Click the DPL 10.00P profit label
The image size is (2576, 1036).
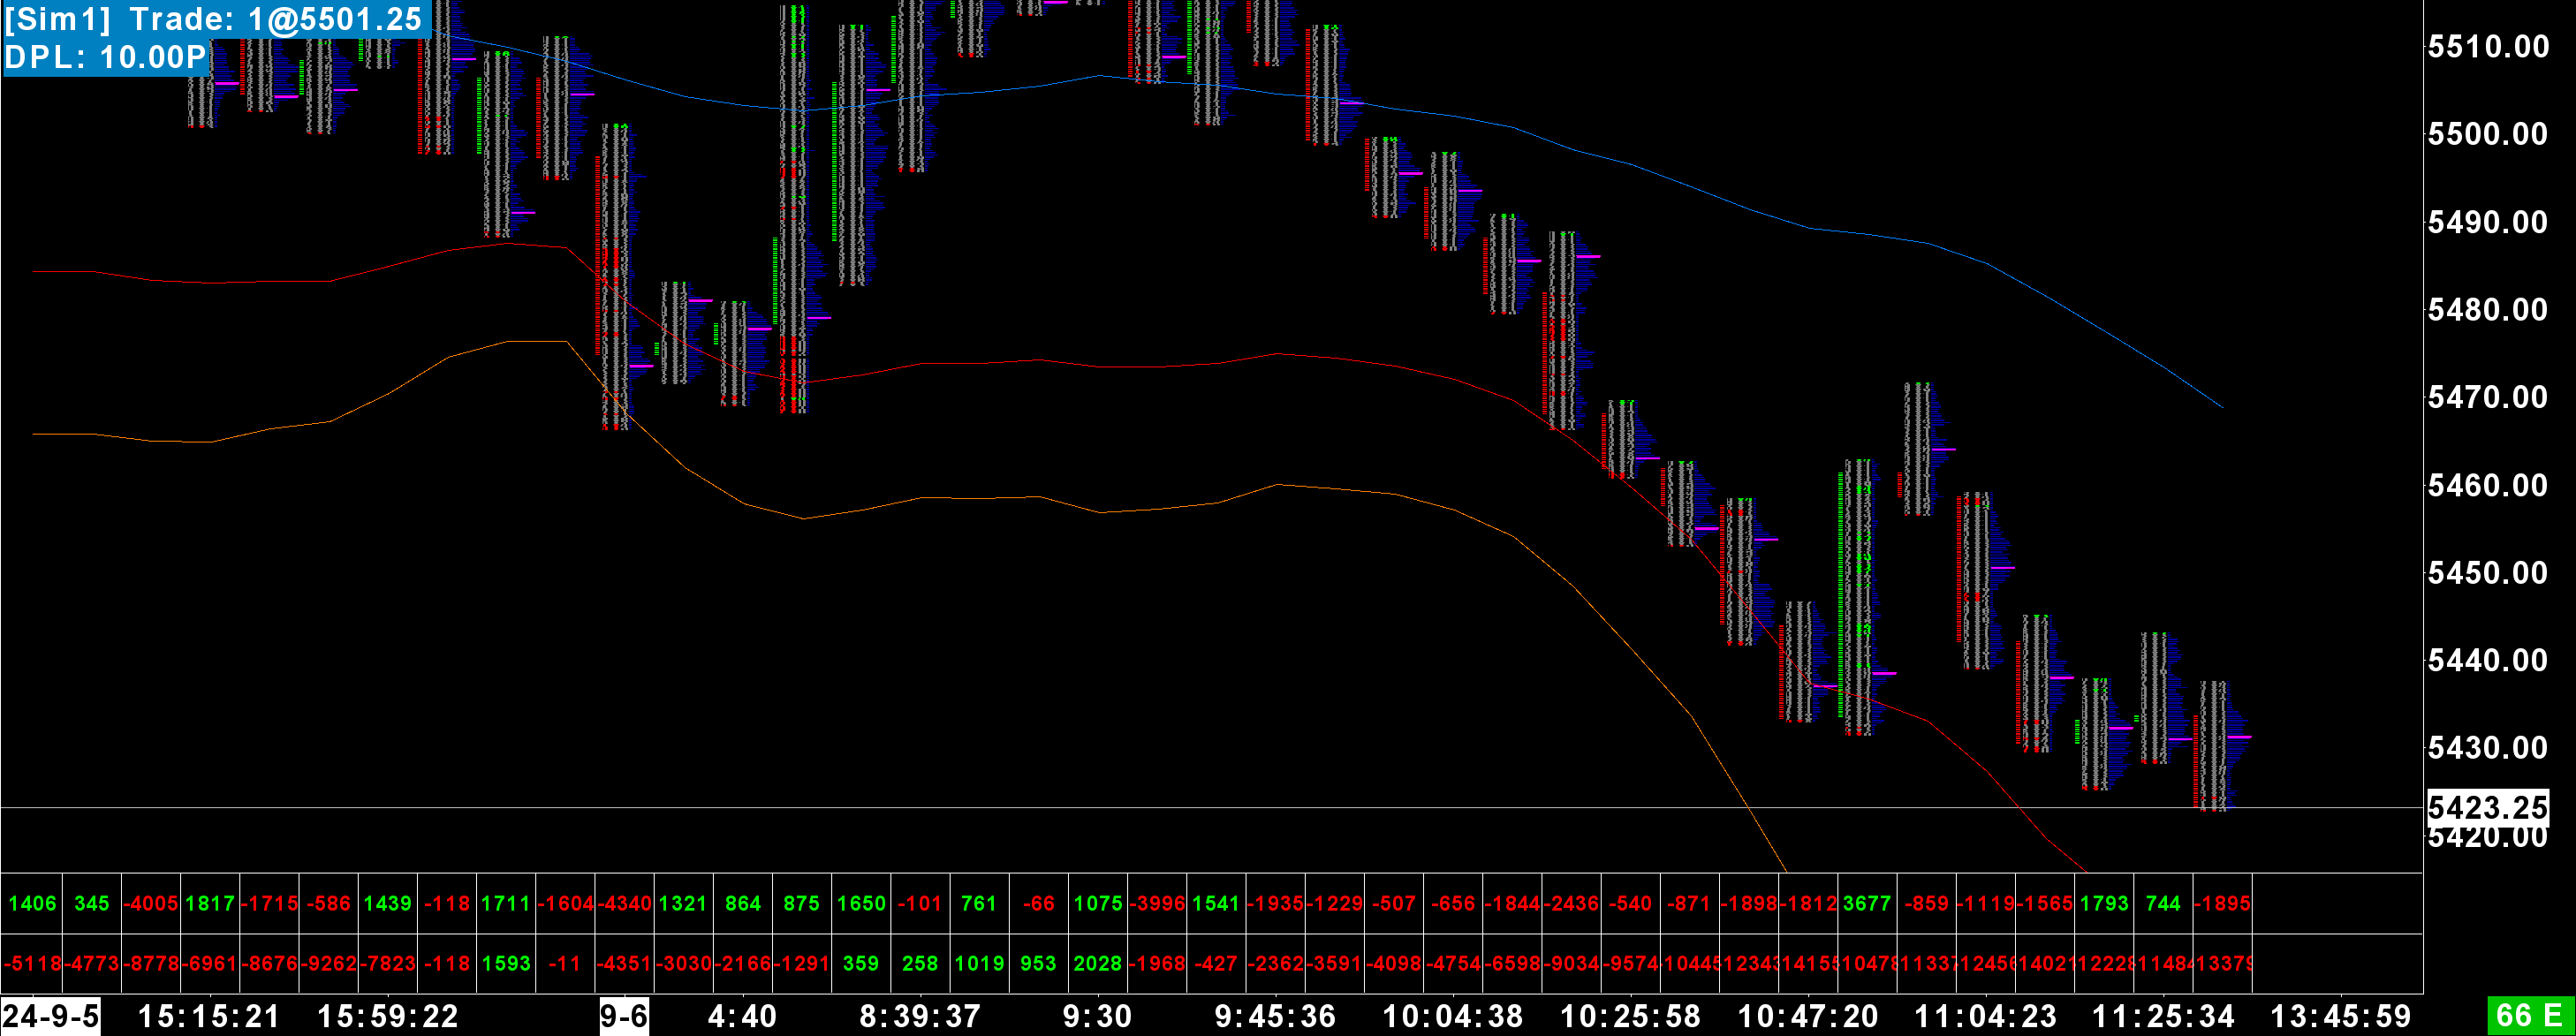click(106, 57)
